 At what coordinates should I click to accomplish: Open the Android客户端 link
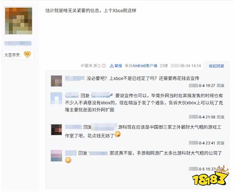[145, 66]
